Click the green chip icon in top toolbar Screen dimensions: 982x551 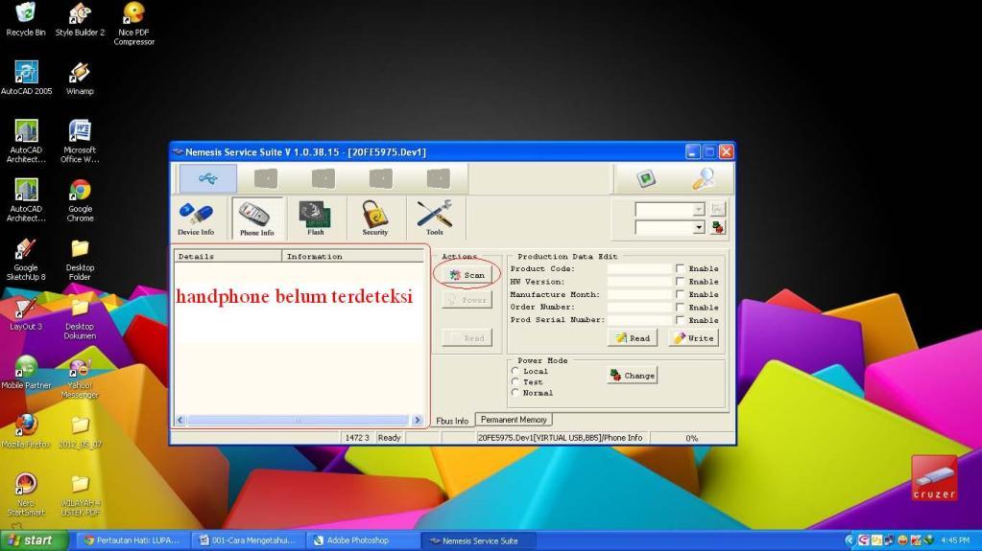[646, 179]
